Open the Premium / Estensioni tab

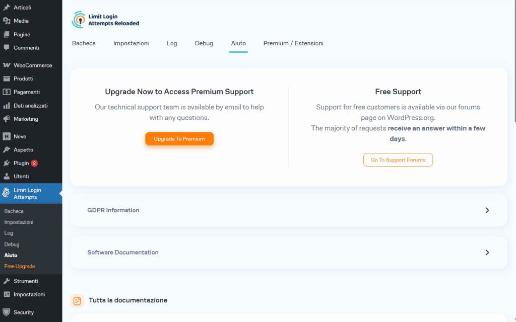(293, 43)
